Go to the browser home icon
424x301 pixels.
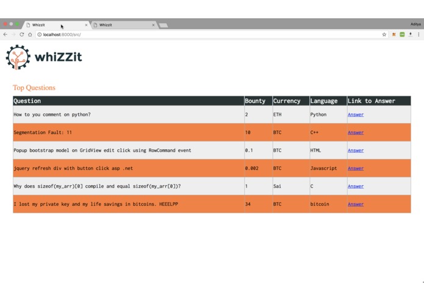click(x=30, y=35)
